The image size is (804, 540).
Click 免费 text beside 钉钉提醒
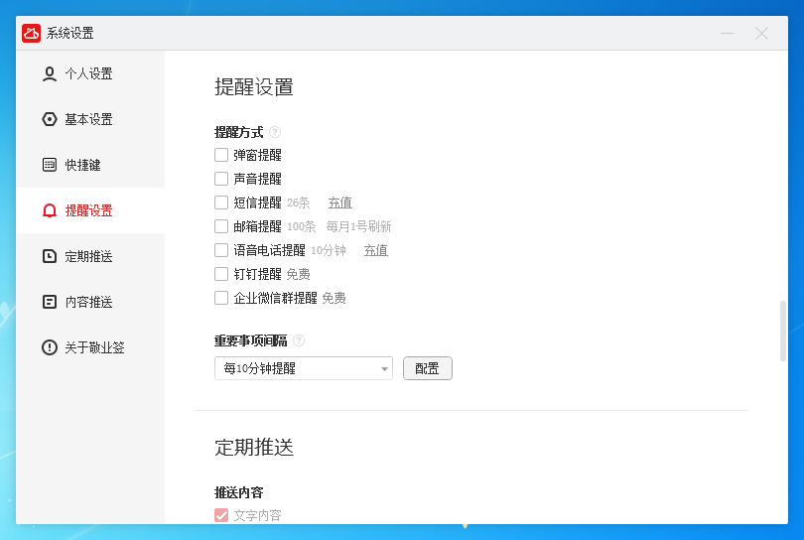tap(298, 274)
